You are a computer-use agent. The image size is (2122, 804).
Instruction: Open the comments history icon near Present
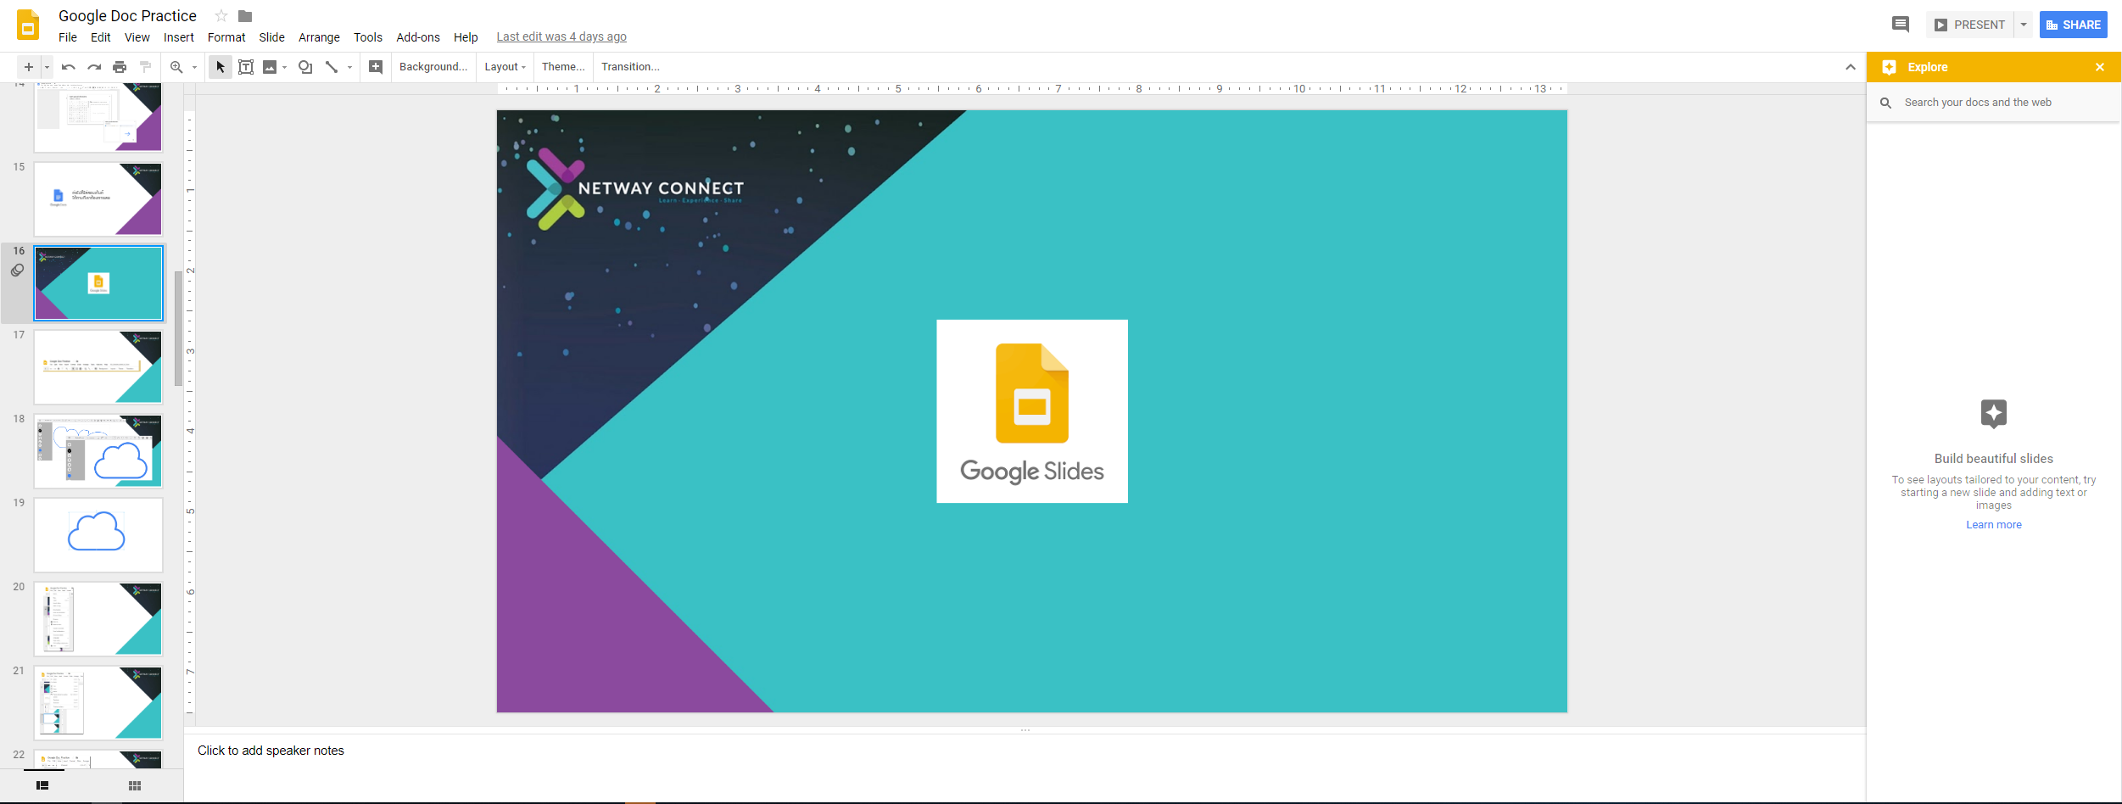tap(1900, 25)
